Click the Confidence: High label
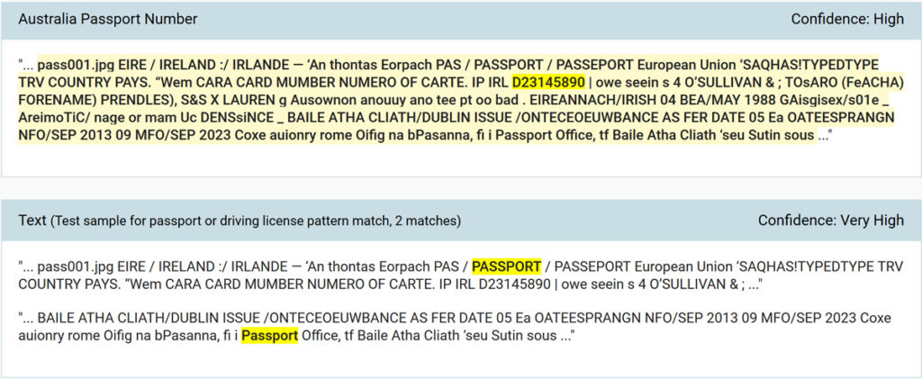The height and width of the screenshot is (379, 922). (x=847, y=20)
